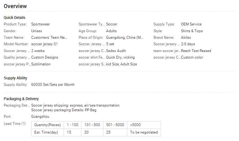The width and height of the screenshot is (239, 141).
Task: Click the truncated Place of Origin value
Action: coord(125,37)
